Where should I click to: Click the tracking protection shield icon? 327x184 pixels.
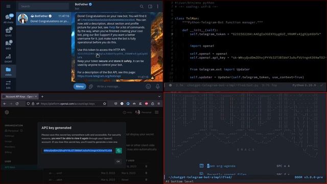pos(28,104)
